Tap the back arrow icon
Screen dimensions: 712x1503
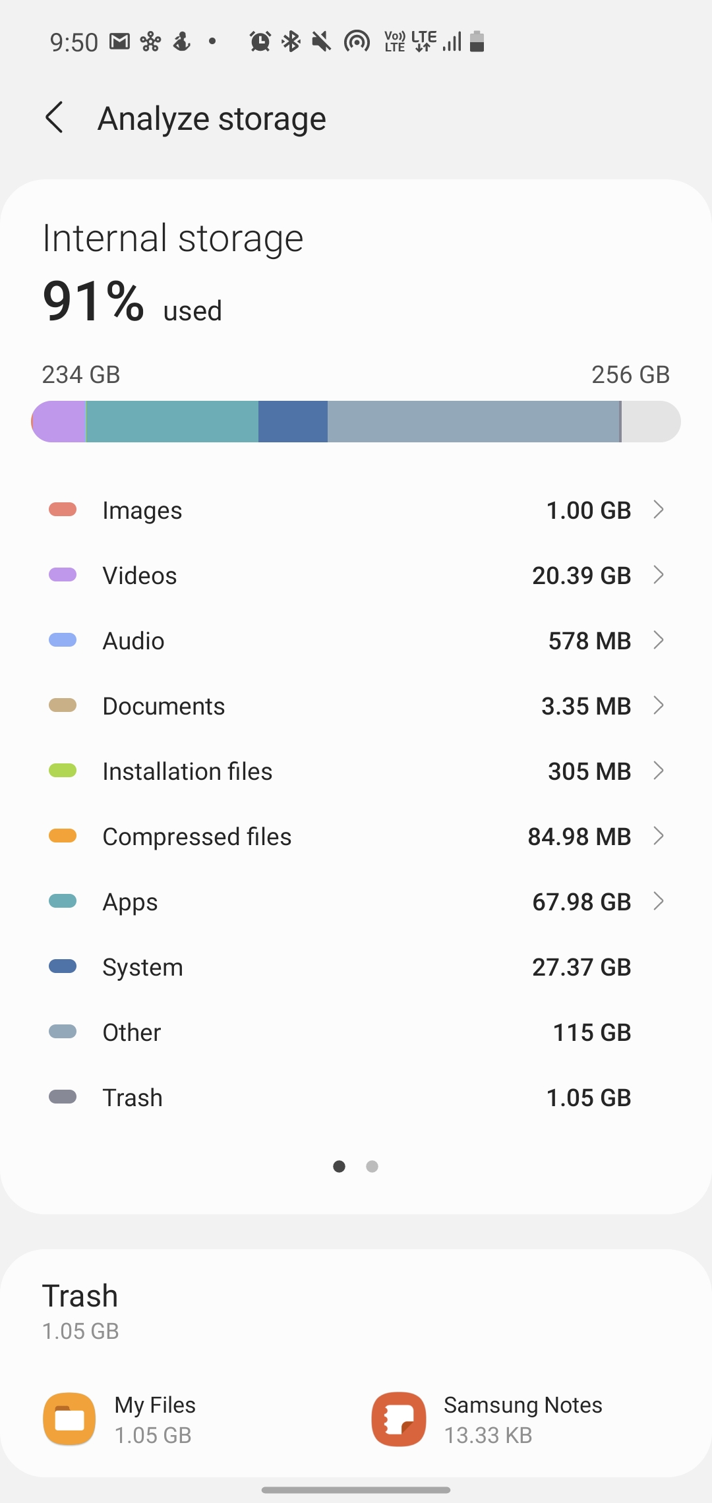[x=55, y=118]
